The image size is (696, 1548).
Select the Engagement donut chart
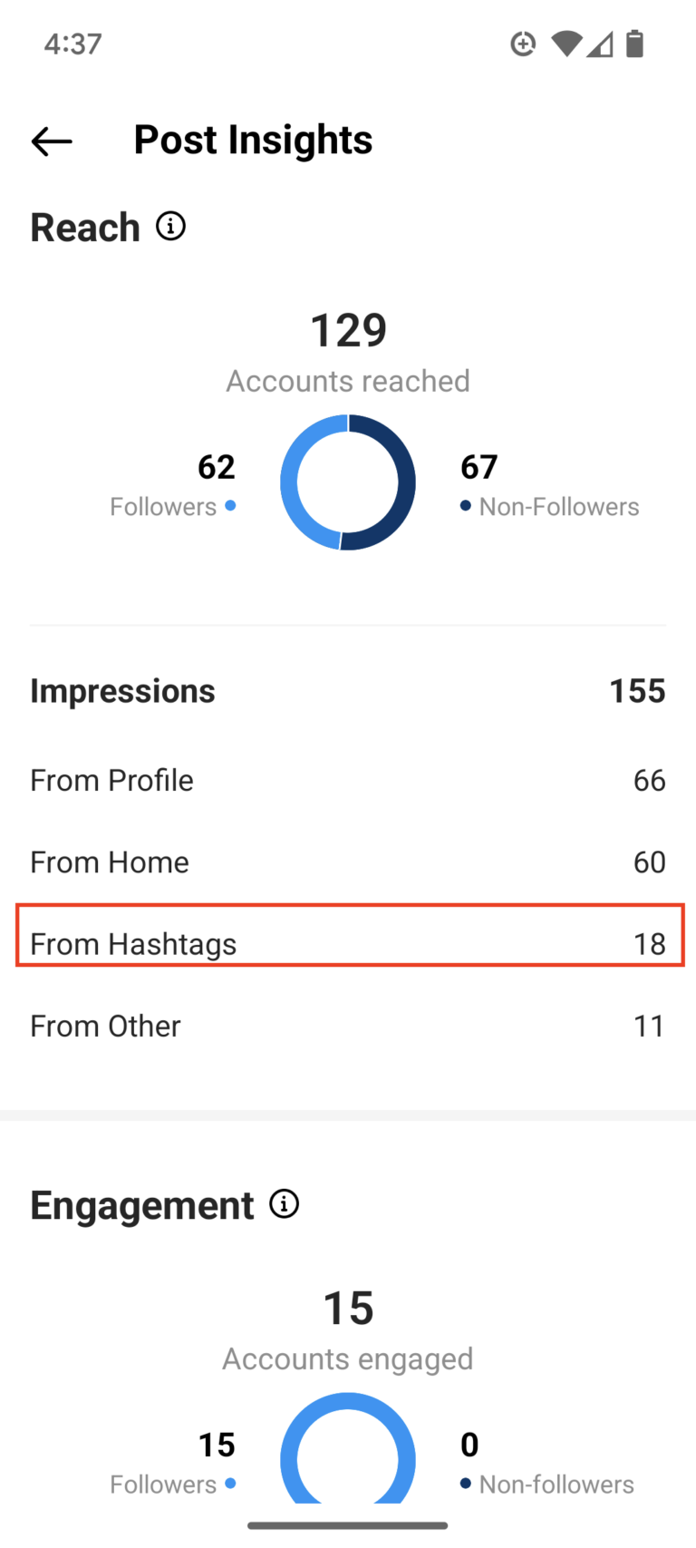point(348,1451)
